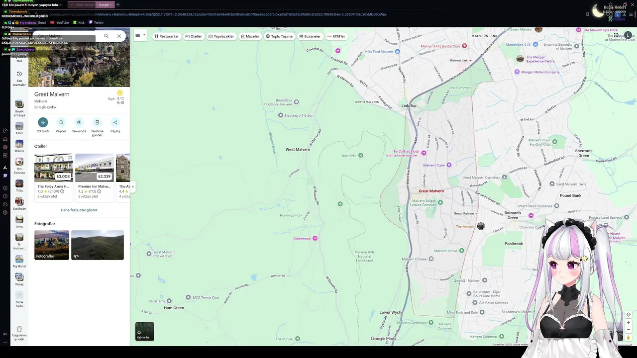The width and height of the screenshot is (637, 358).
Task: Open the L account avatar
Action: [628, 35]
